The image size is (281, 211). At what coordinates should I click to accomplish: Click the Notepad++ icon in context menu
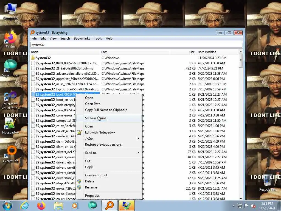(x=79, y=132)
